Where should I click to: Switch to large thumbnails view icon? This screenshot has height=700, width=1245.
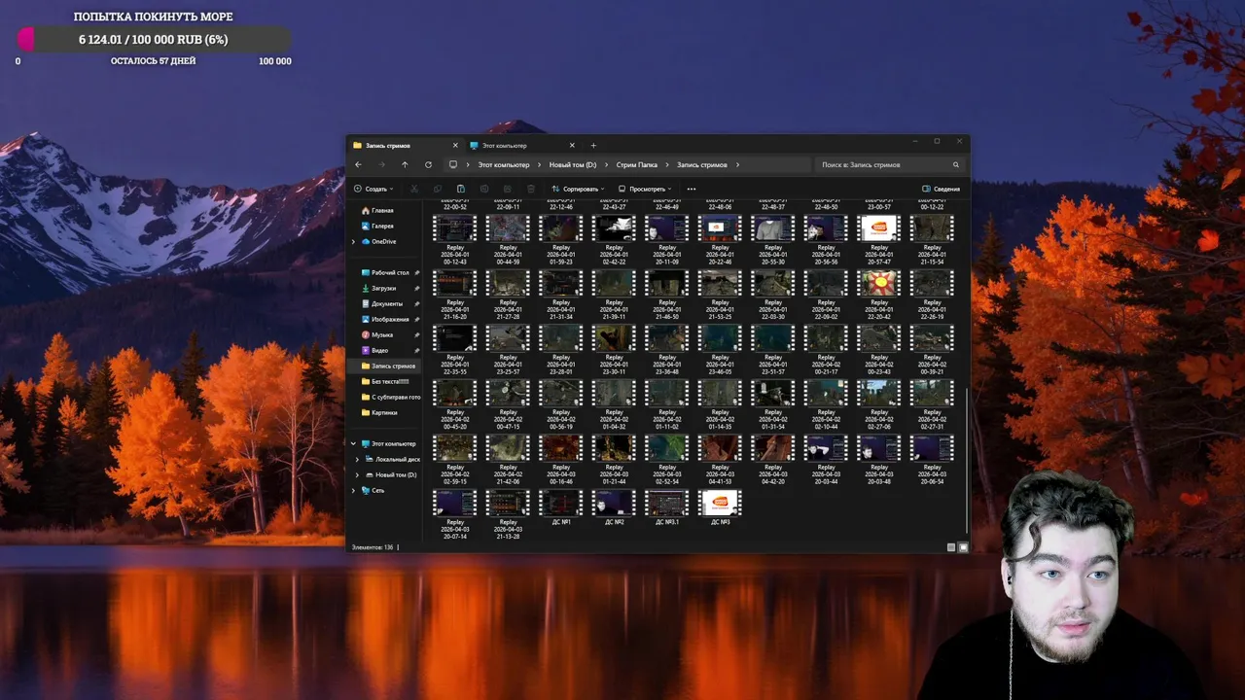click(963, 547)
